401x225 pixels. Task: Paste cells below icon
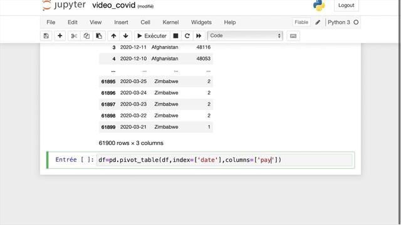[x=99, y=36]
